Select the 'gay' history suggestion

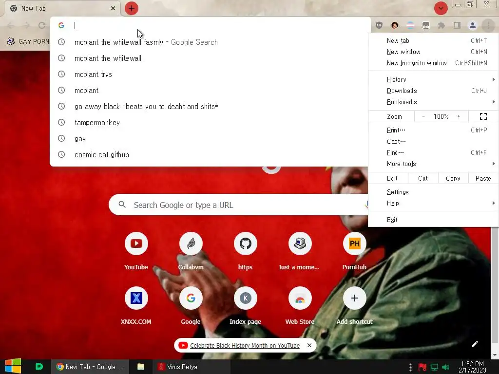click(x=210, y=139)
